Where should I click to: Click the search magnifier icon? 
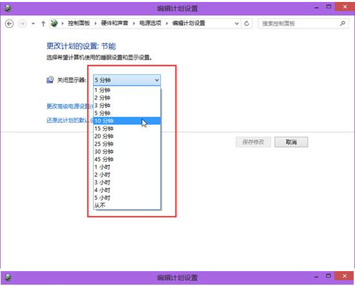tap(343, 23)
